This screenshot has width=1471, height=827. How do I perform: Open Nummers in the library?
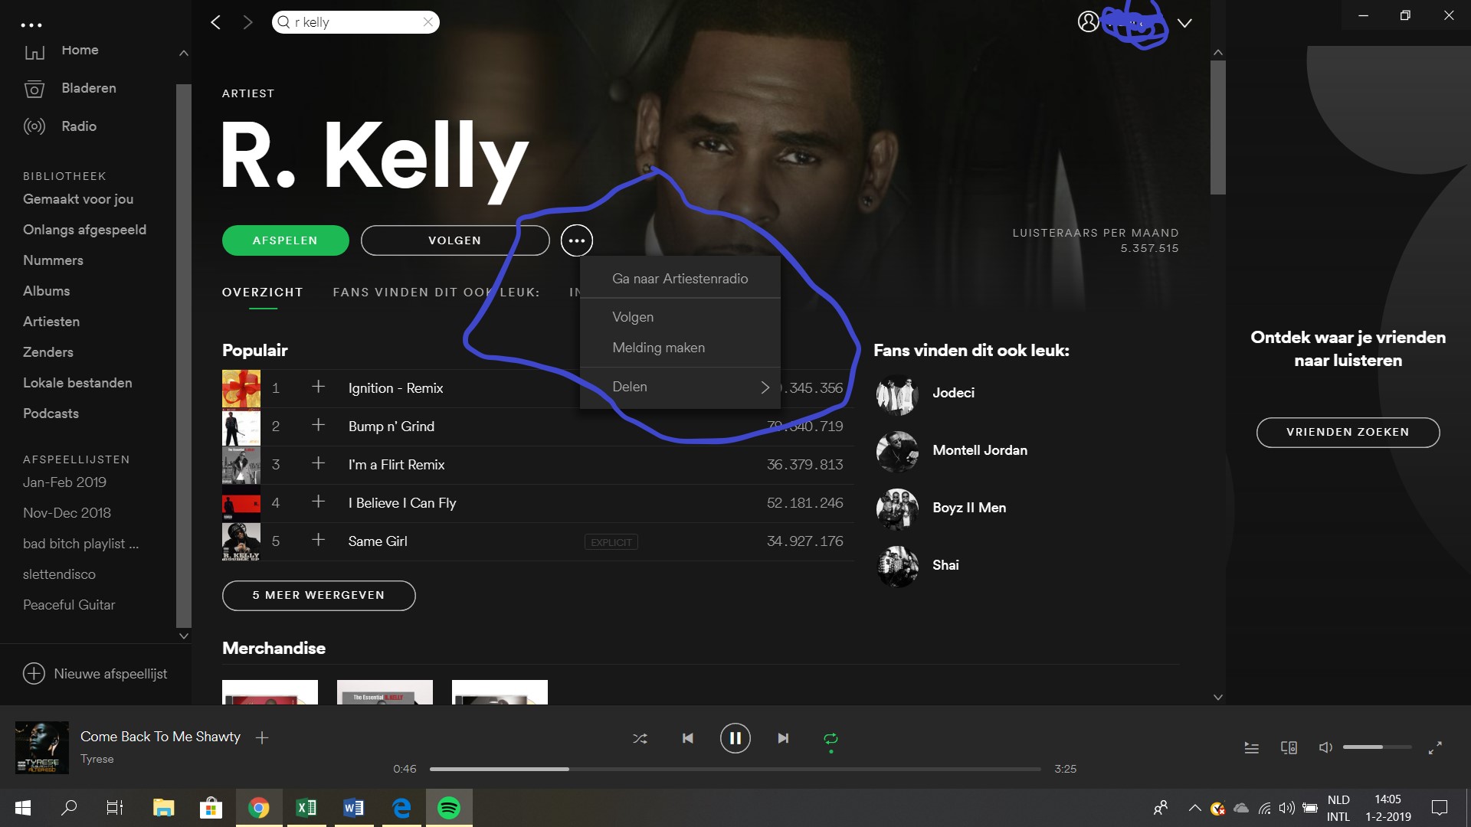pyautogui.click(x=53, y=260)
